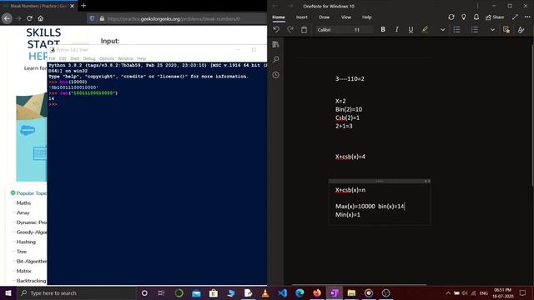Undo the last action in OneNote
The height and width of the screenshot is (300, 534).
point(276,30)
